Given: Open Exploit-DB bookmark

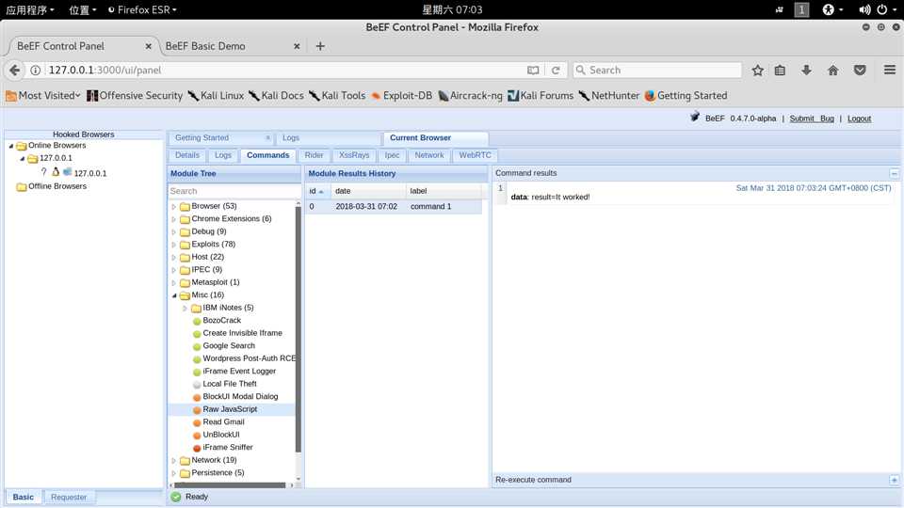Looking at the screenshot, I should pos(401,96).
